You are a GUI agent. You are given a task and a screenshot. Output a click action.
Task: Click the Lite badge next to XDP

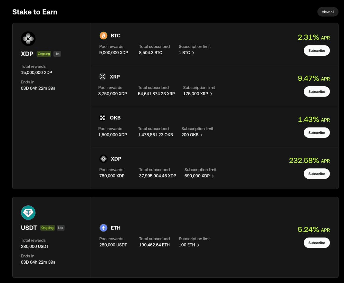click(57, 54)
